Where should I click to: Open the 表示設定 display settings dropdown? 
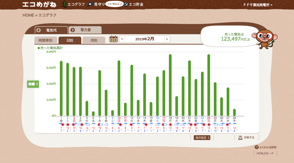click(202, 138)
